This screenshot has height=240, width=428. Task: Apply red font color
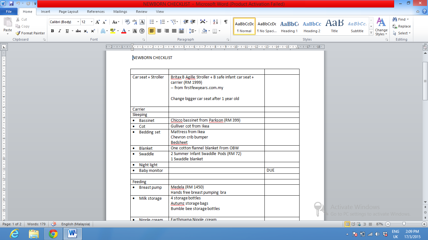point(124,31)
